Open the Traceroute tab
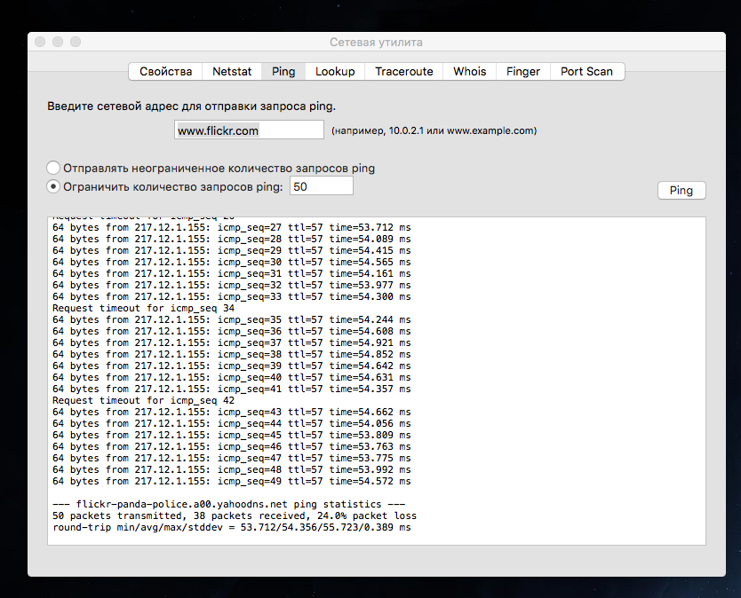The width and height of the screenshot is (741, 598). (x=404, y=72)
